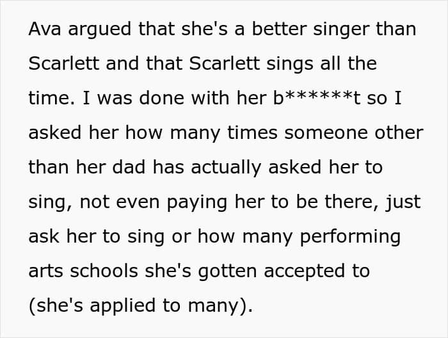
Task: Click the word "schools" in the paragraph
Action: click(x=104, y=271)
